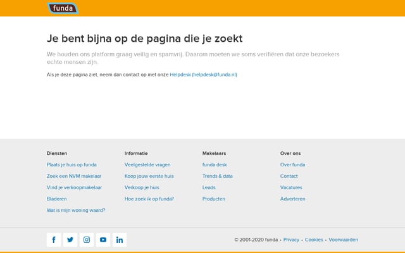This screenshot has height=253, width=405.
Task: Open 'Hoe zoek ik op funda?' link
Action: pos(149,199)
